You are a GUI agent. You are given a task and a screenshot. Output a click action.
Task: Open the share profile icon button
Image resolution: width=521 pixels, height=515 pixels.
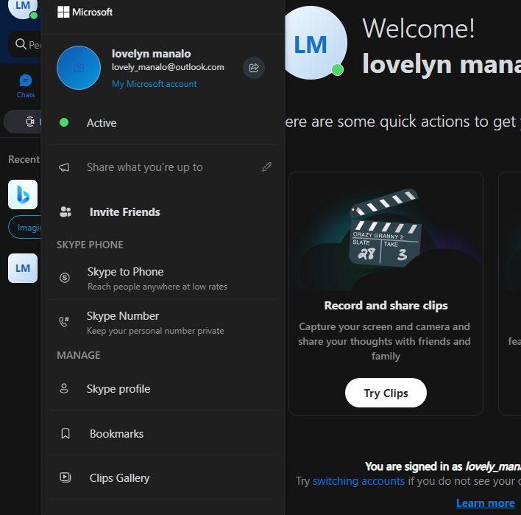click(x=254, y=68)
